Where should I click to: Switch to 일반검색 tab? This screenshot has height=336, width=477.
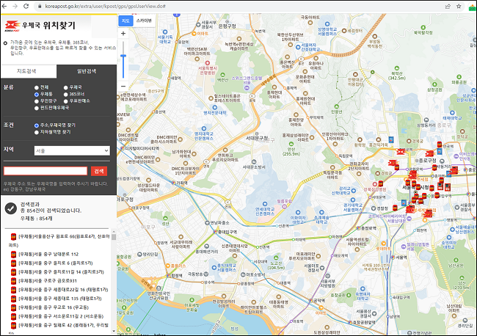(x=87, y=71)
